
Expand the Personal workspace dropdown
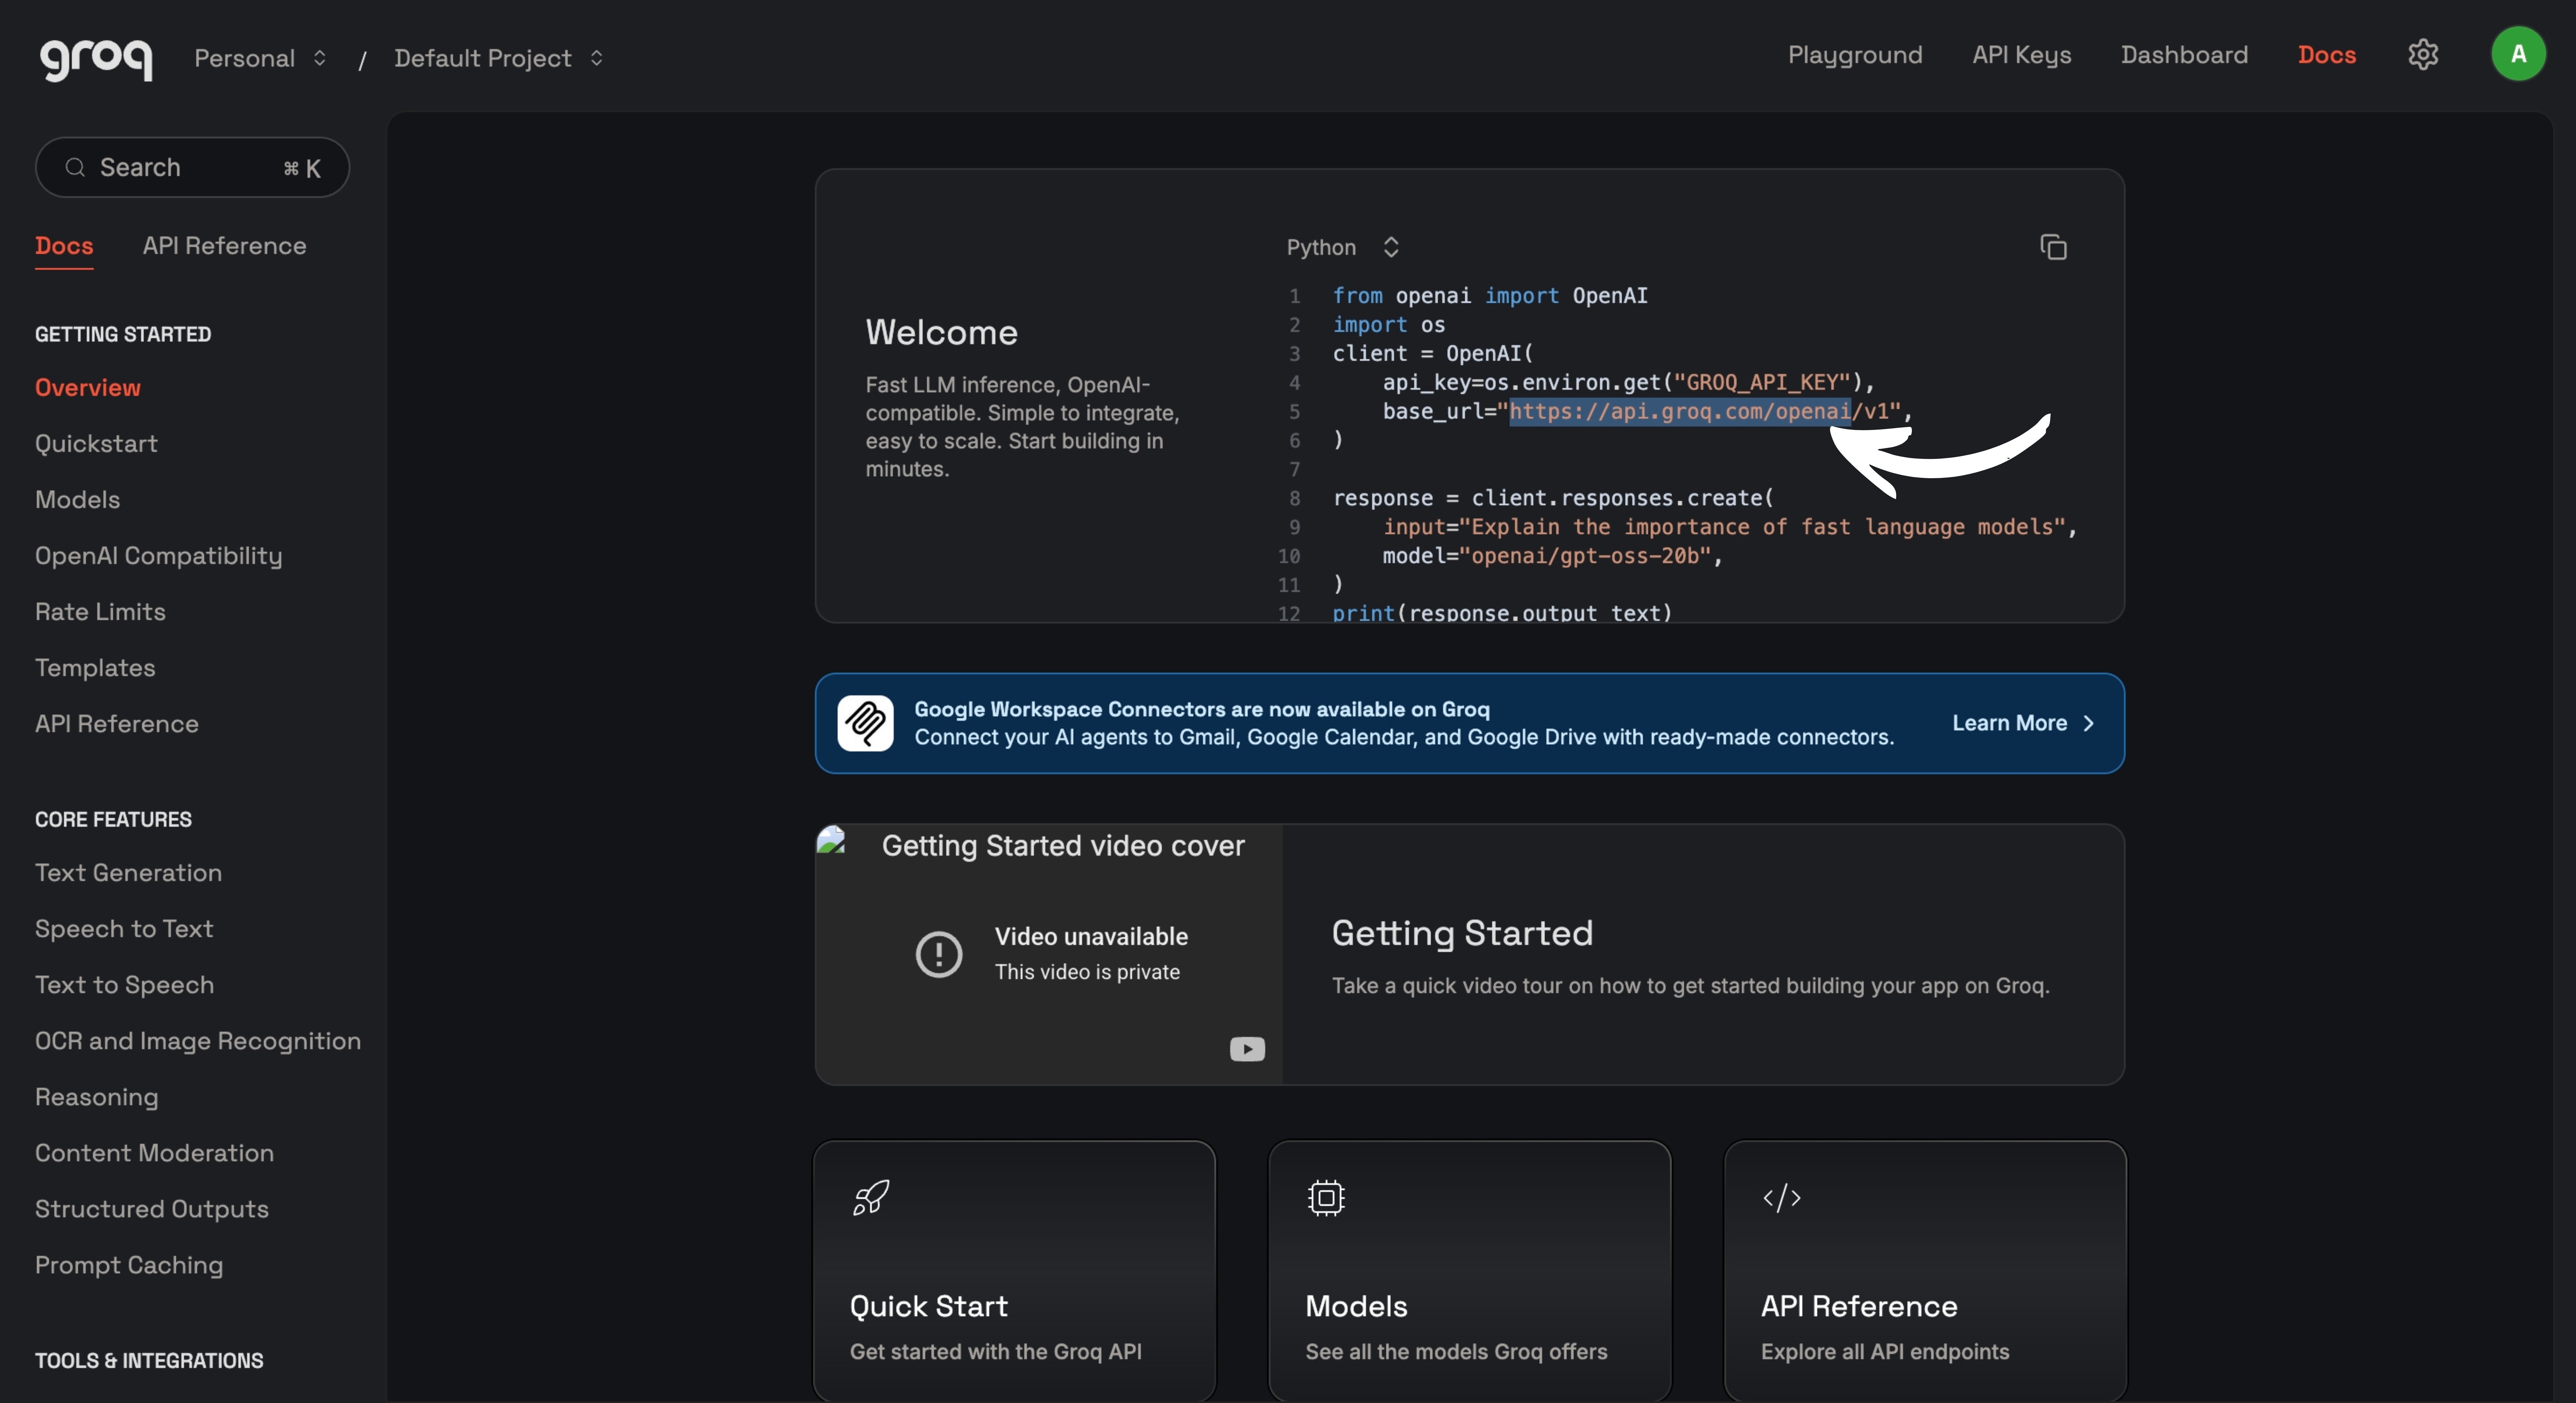[x=259, y=57]
